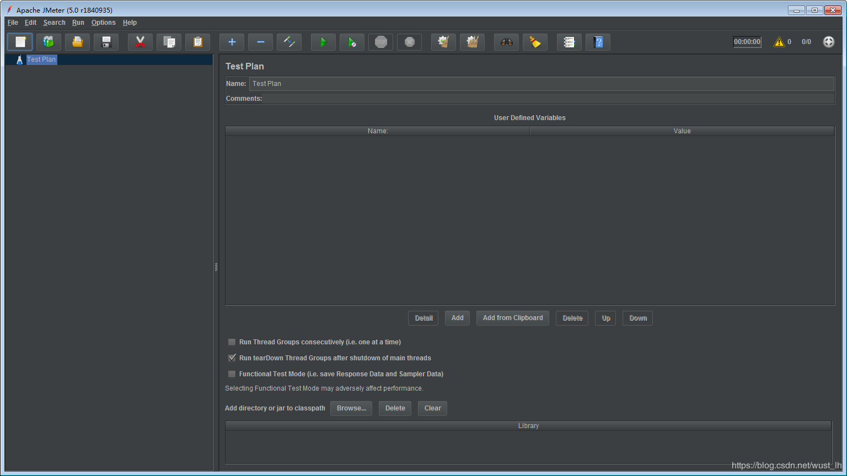Screen dimensions: 847x476
Task: Click Browse... to add classpath jar
Action: point(351,408)
